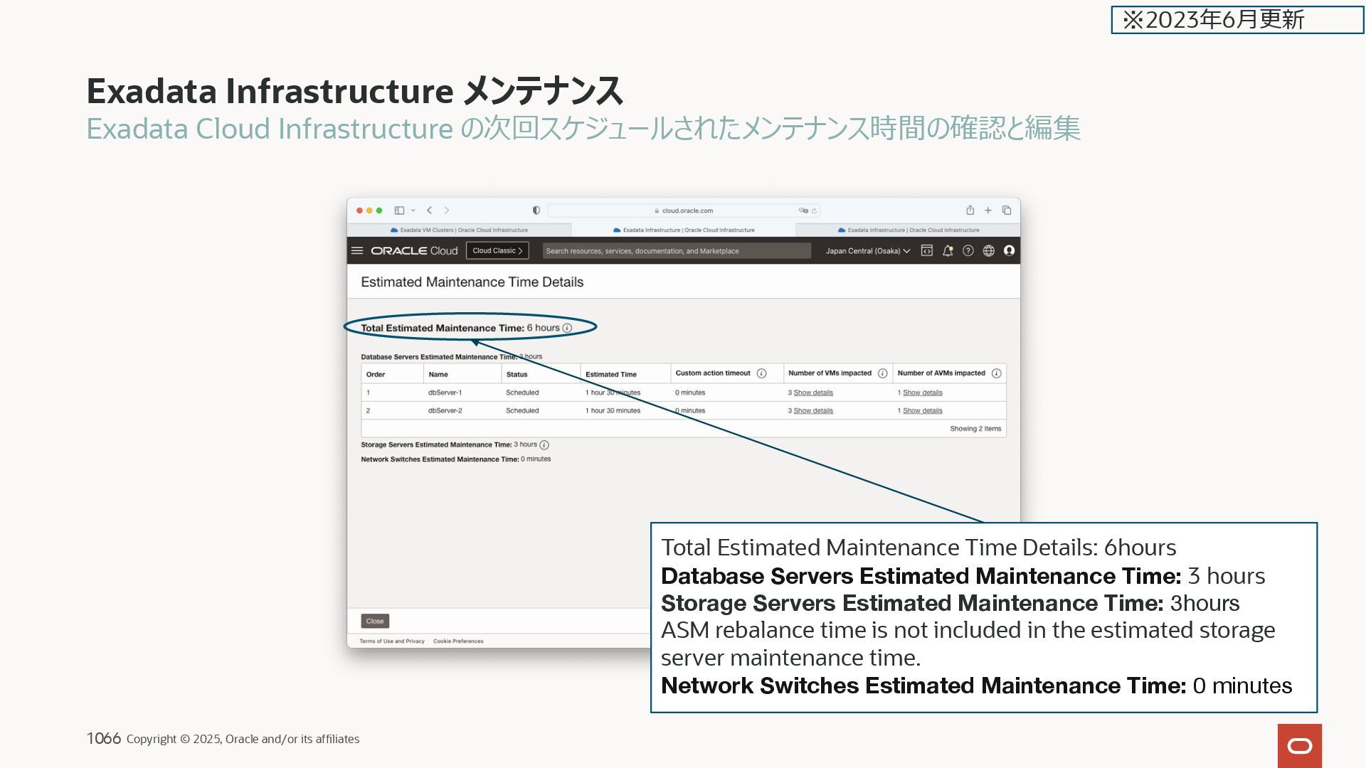The width and height of the screenshot is (1366, 768).
Task: Open the Cloud Classic switcher button
Action: (497, 251)
